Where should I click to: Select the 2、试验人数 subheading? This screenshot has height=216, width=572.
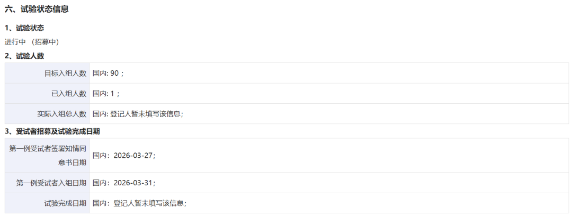tap(24, 56)
